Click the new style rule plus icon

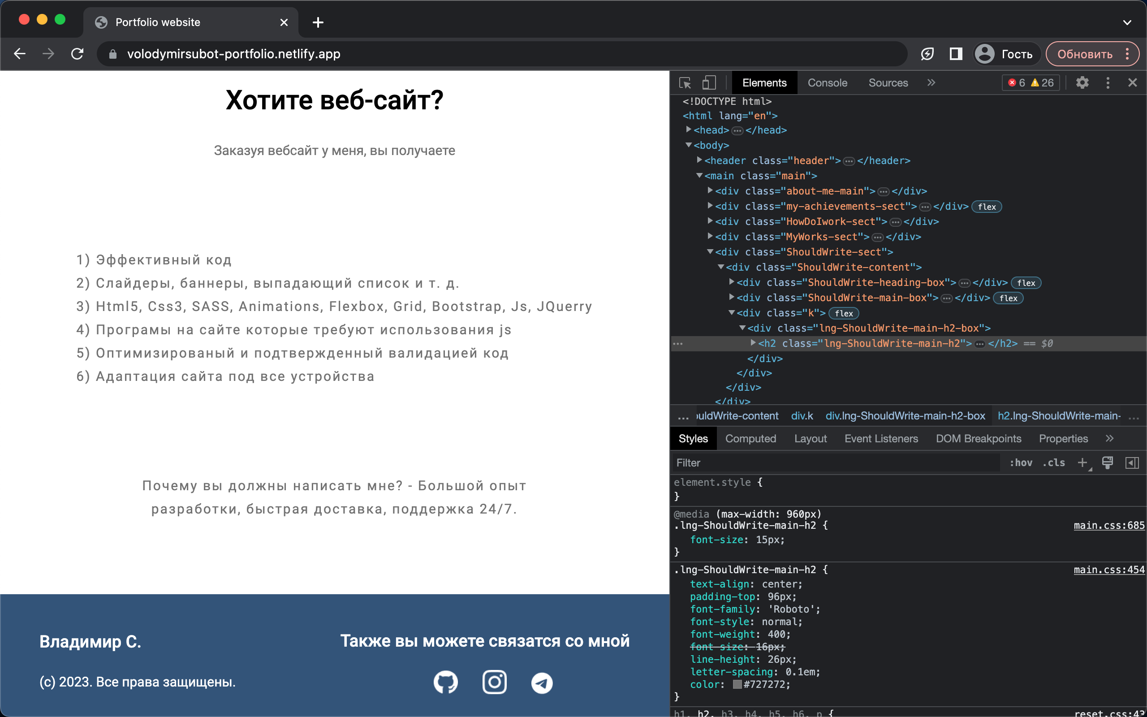[1082, 463]
